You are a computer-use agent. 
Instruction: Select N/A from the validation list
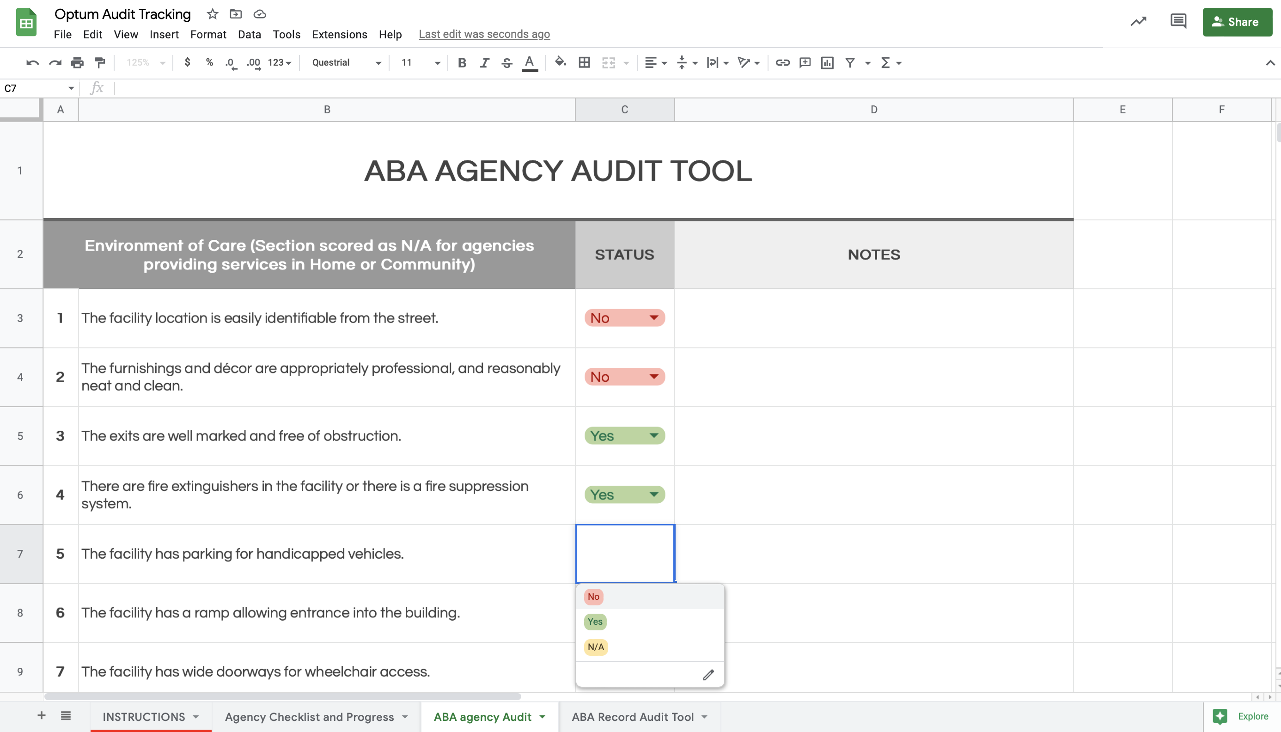click(x=595, y=647)
